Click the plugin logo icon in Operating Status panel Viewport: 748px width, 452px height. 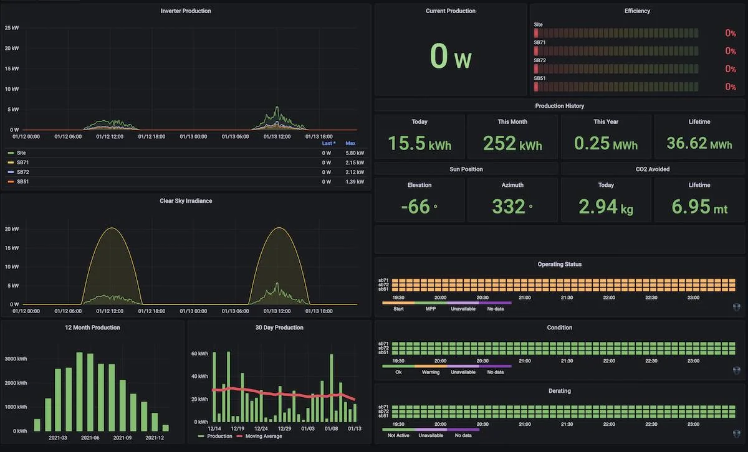738,307
